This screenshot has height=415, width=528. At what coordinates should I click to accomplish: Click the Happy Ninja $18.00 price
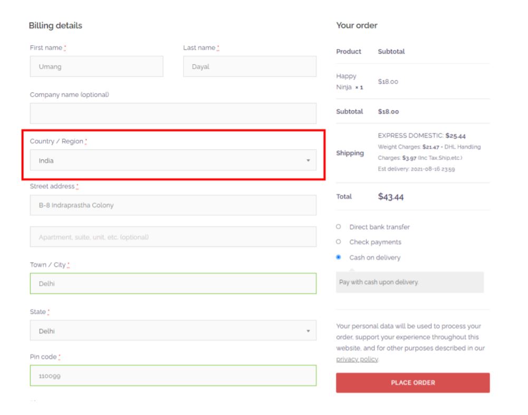pyautogui.click(x=388, y=81)
